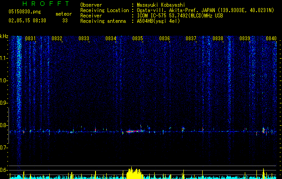
Task: Click the antenna value A504HB(yagi 4el)
Action: (158, 21)
